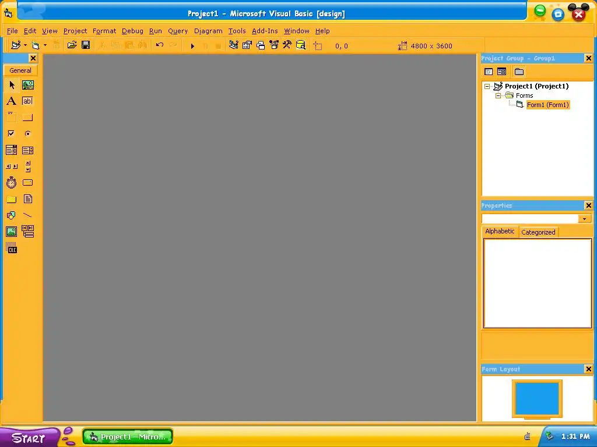Click View Object in Project panel
The width and height of the screenshot is (597, 447).
click(501, 72)
